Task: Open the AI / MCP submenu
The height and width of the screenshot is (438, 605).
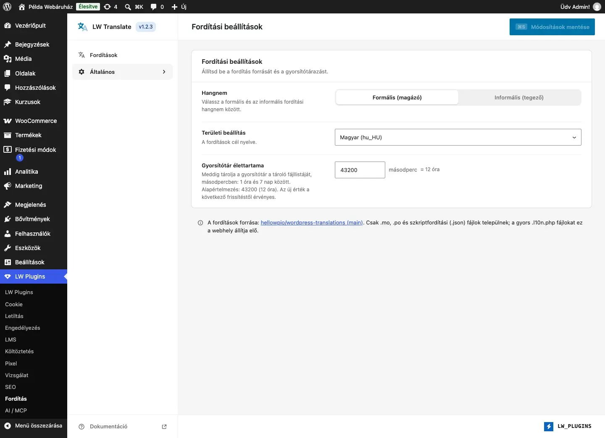Action: 16,410
